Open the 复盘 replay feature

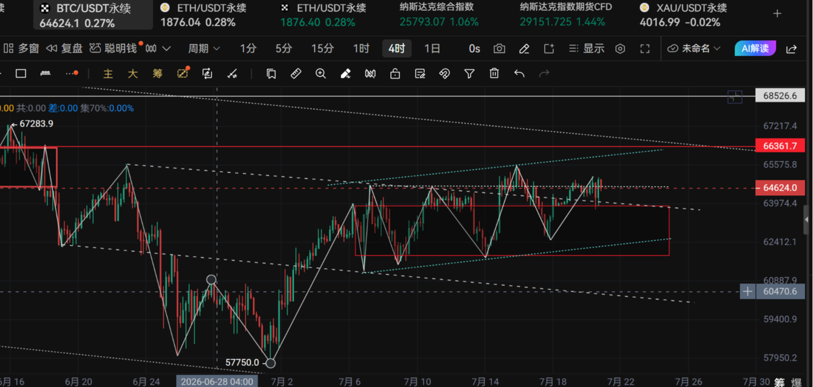(x=65, y=48)
